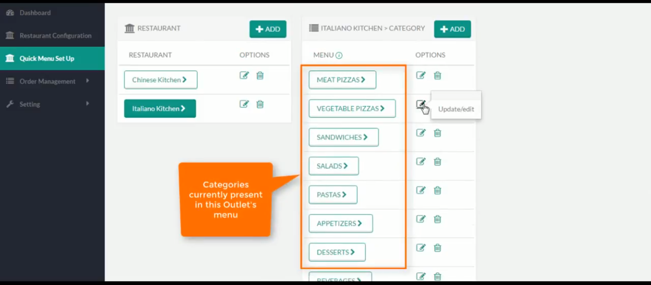
Task: Open the APPETIZERS category
Action: click(x=341, y=223)
